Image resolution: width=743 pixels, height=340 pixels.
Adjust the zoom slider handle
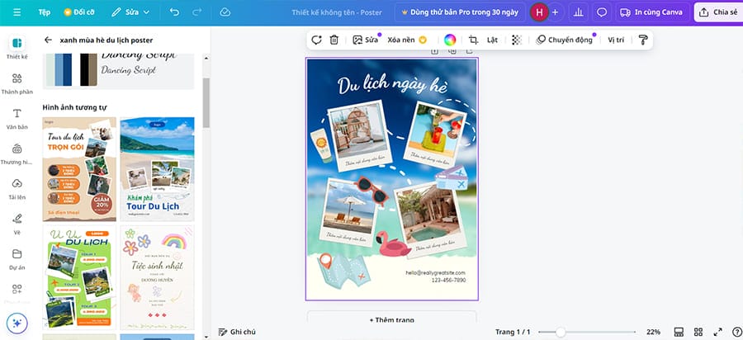click(x=561, y=332)
